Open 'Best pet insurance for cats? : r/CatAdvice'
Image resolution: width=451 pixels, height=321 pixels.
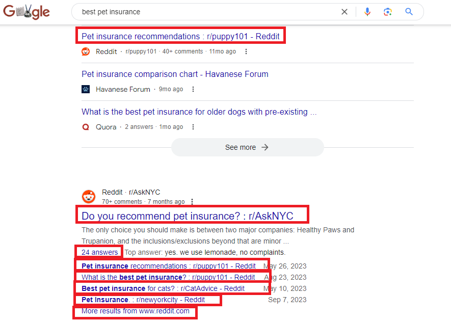pos(163,288)
